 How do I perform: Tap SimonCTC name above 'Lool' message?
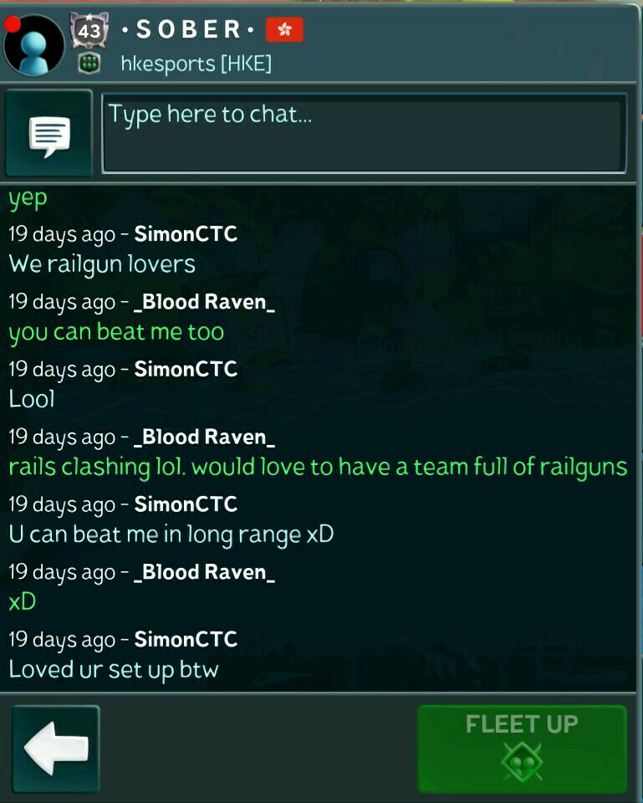pyautogui.click(x=186, y=369)
